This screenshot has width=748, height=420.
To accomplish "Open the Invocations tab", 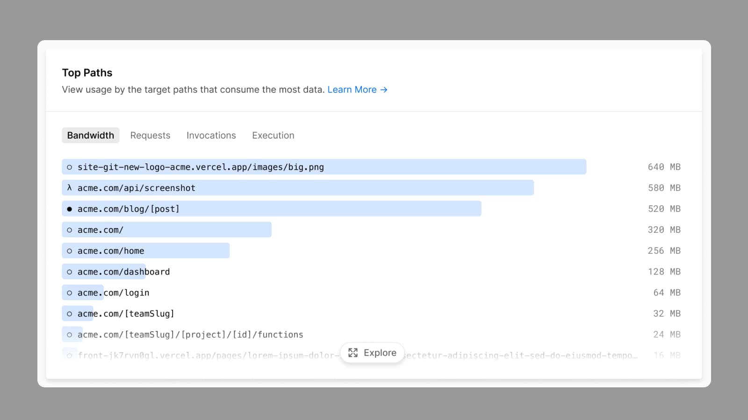I will (x=211, y=135).
